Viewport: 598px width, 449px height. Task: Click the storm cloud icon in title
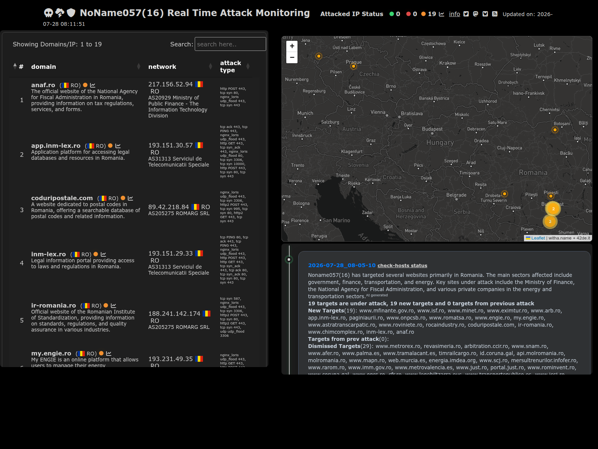(x=60, y=13)
